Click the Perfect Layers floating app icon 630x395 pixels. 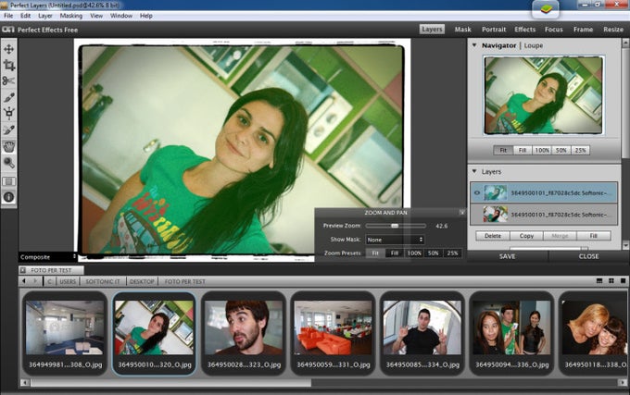[x=545, y=9]
